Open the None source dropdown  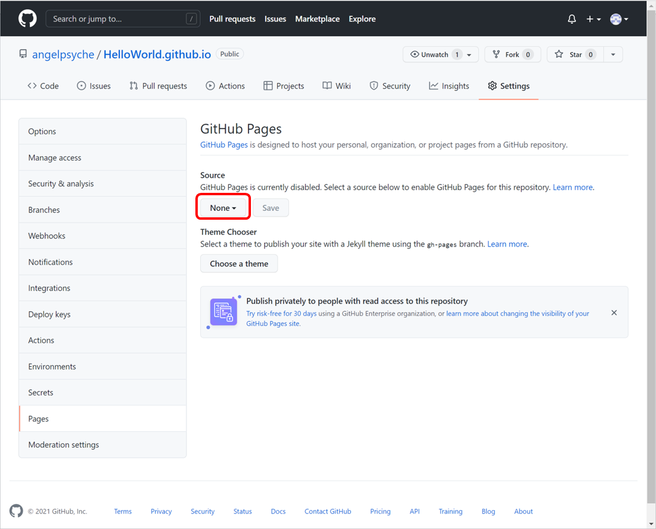point(223,208)
